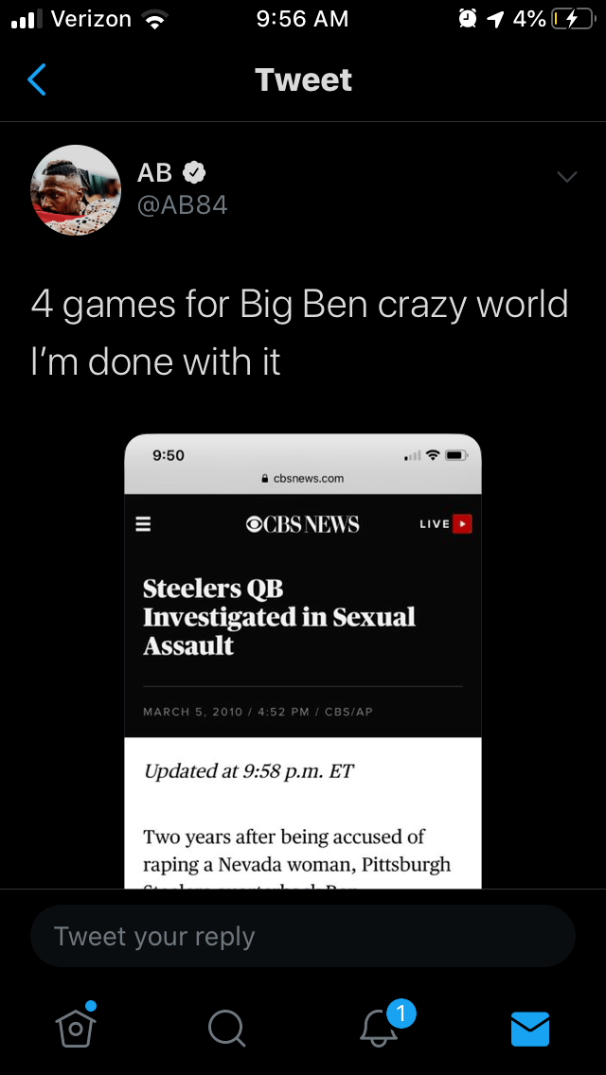Open the Messages envelope tab
This screenshot has width=606, height=1075.
pos(530,1029)
